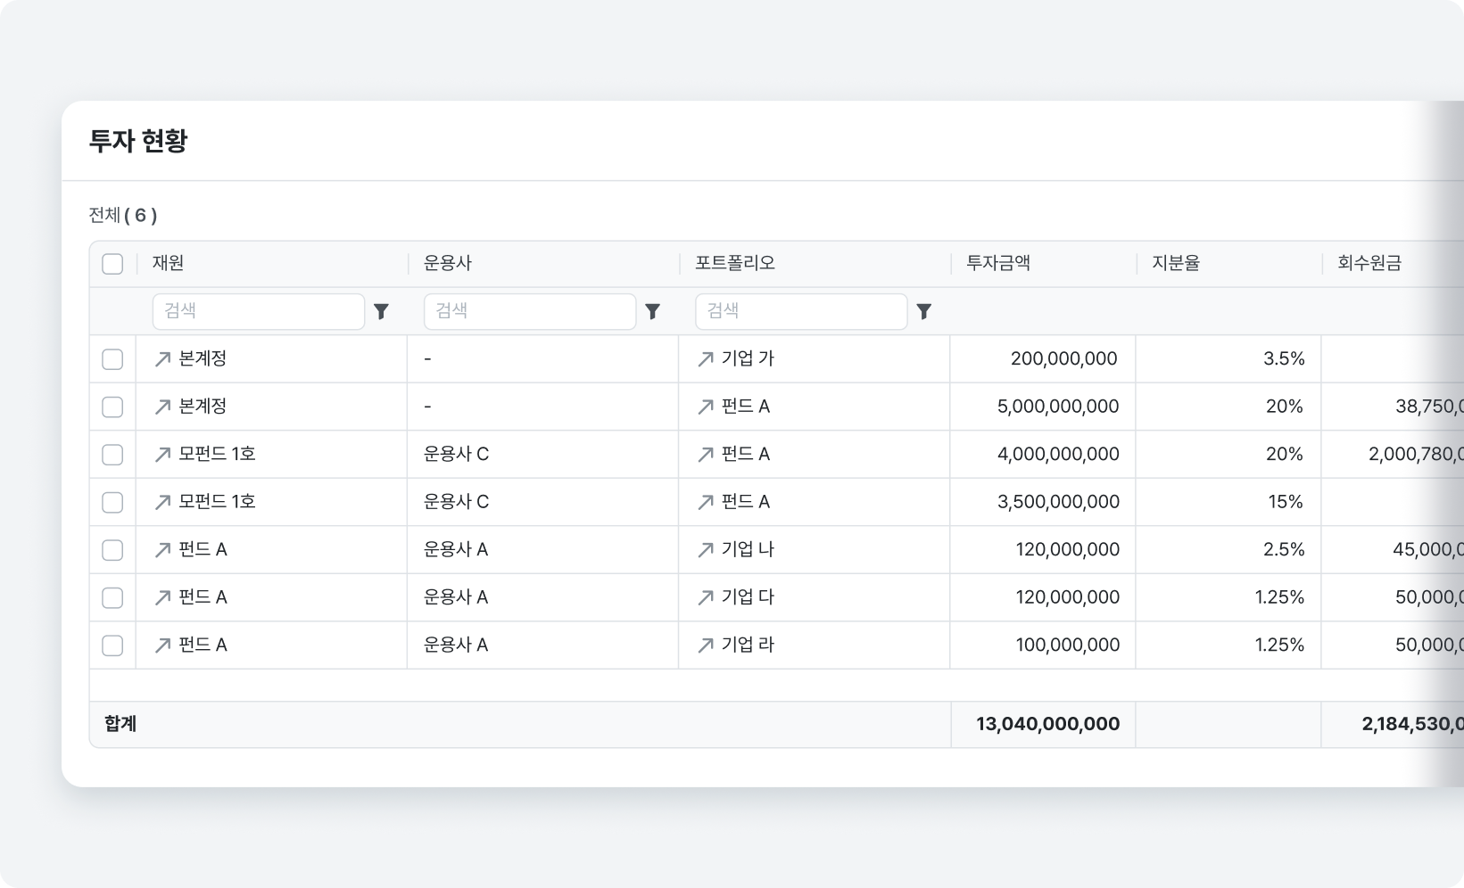Open the 기업 라 portfolio link
Viewport: 1464px width, 888px height.
click(748, 645)
